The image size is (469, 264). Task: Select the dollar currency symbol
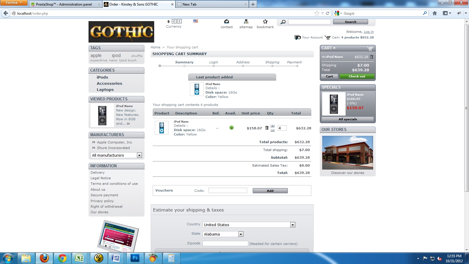169,21
